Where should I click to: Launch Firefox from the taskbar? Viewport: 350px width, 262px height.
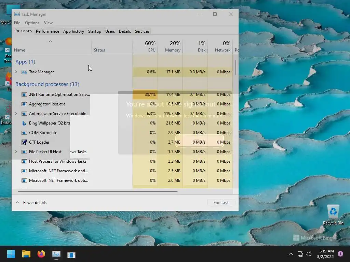coord(41,254)
